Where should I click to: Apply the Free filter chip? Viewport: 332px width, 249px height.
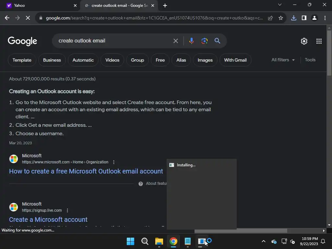tap(160, 60)
